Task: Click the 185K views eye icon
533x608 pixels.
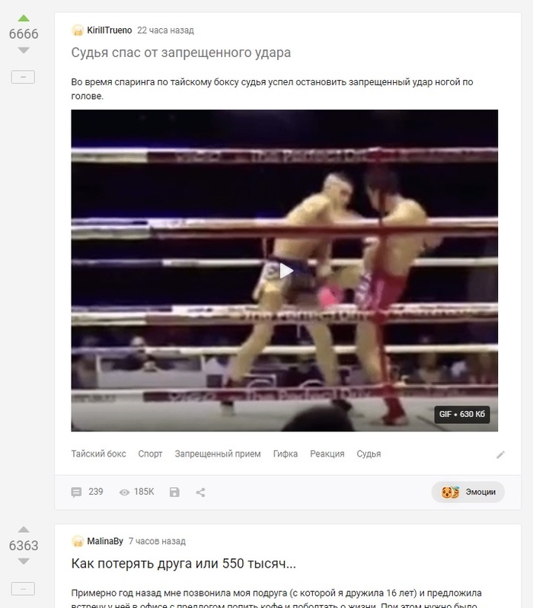Action: tap(125, 492)
